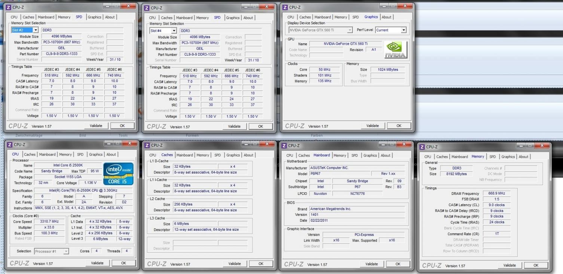Click Validate in the GeForce Graphics window
563x274 pixels.
coord(373,126)
